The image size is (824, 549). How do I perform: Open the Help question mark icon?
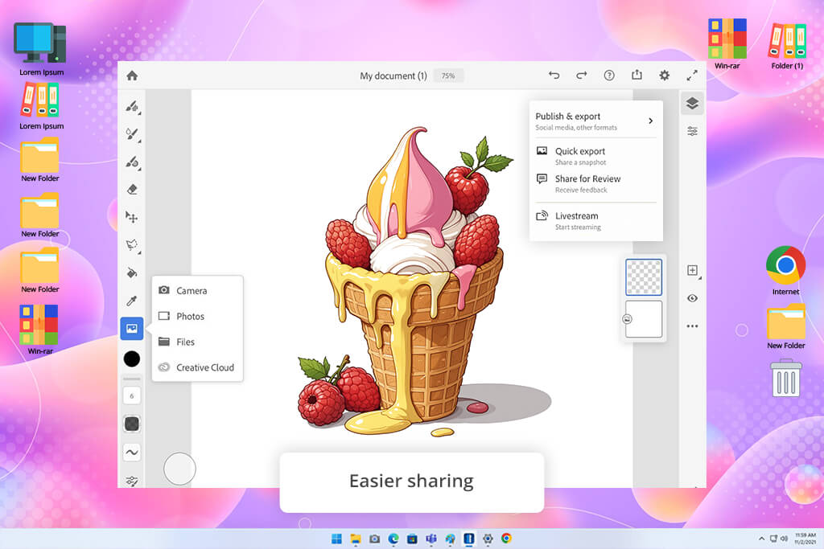click(609, 76)
